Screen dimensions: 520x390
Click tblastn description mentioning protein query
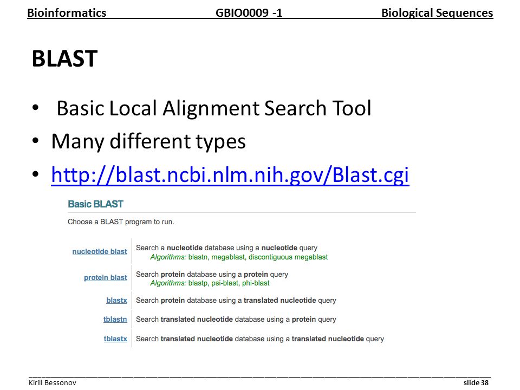click(x=236, y=319)
